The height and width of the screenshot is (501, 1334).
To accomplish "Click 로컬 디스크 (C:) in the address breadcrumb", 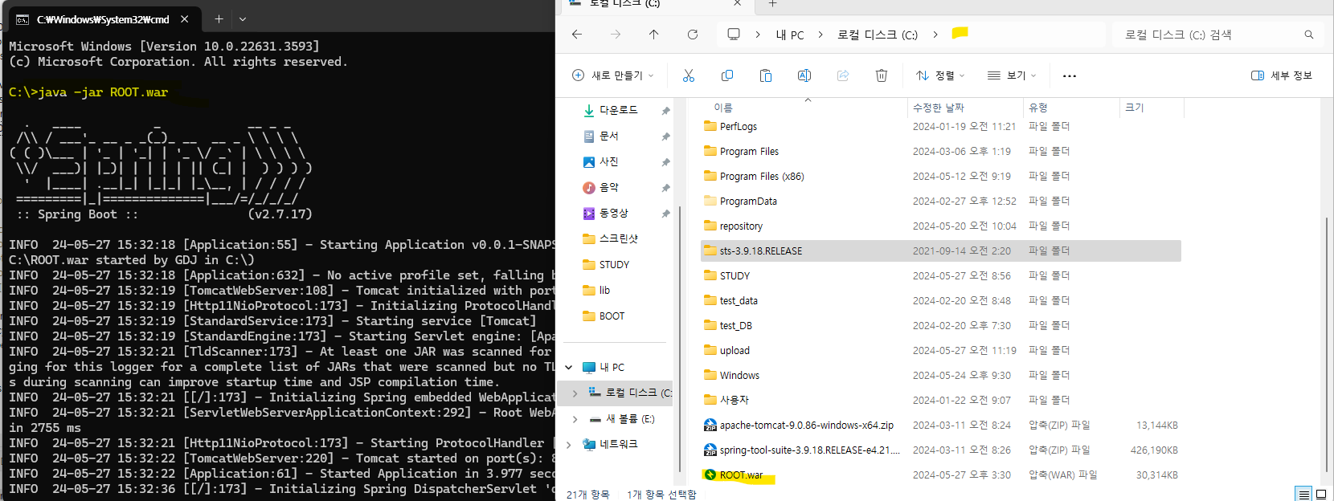I will pyautogui.click(x=878, y=35).
